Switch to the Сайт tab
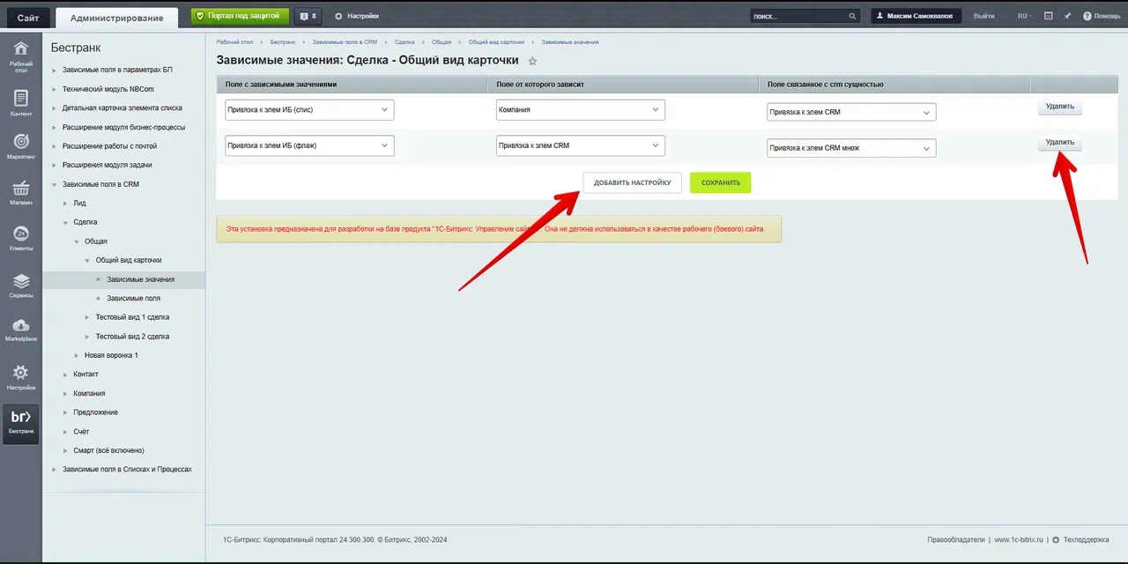 click(x=27, y=18)
